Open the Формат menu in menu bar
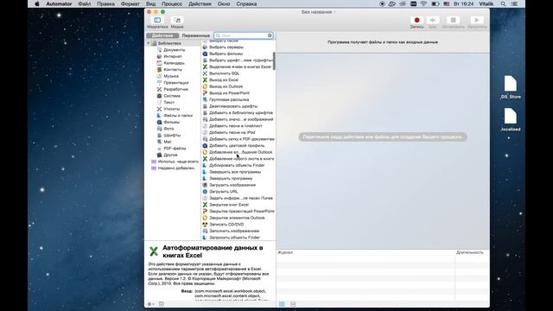The height and width of the screenshot is (311, 553). pyautogui.click(x=130, y=3)
